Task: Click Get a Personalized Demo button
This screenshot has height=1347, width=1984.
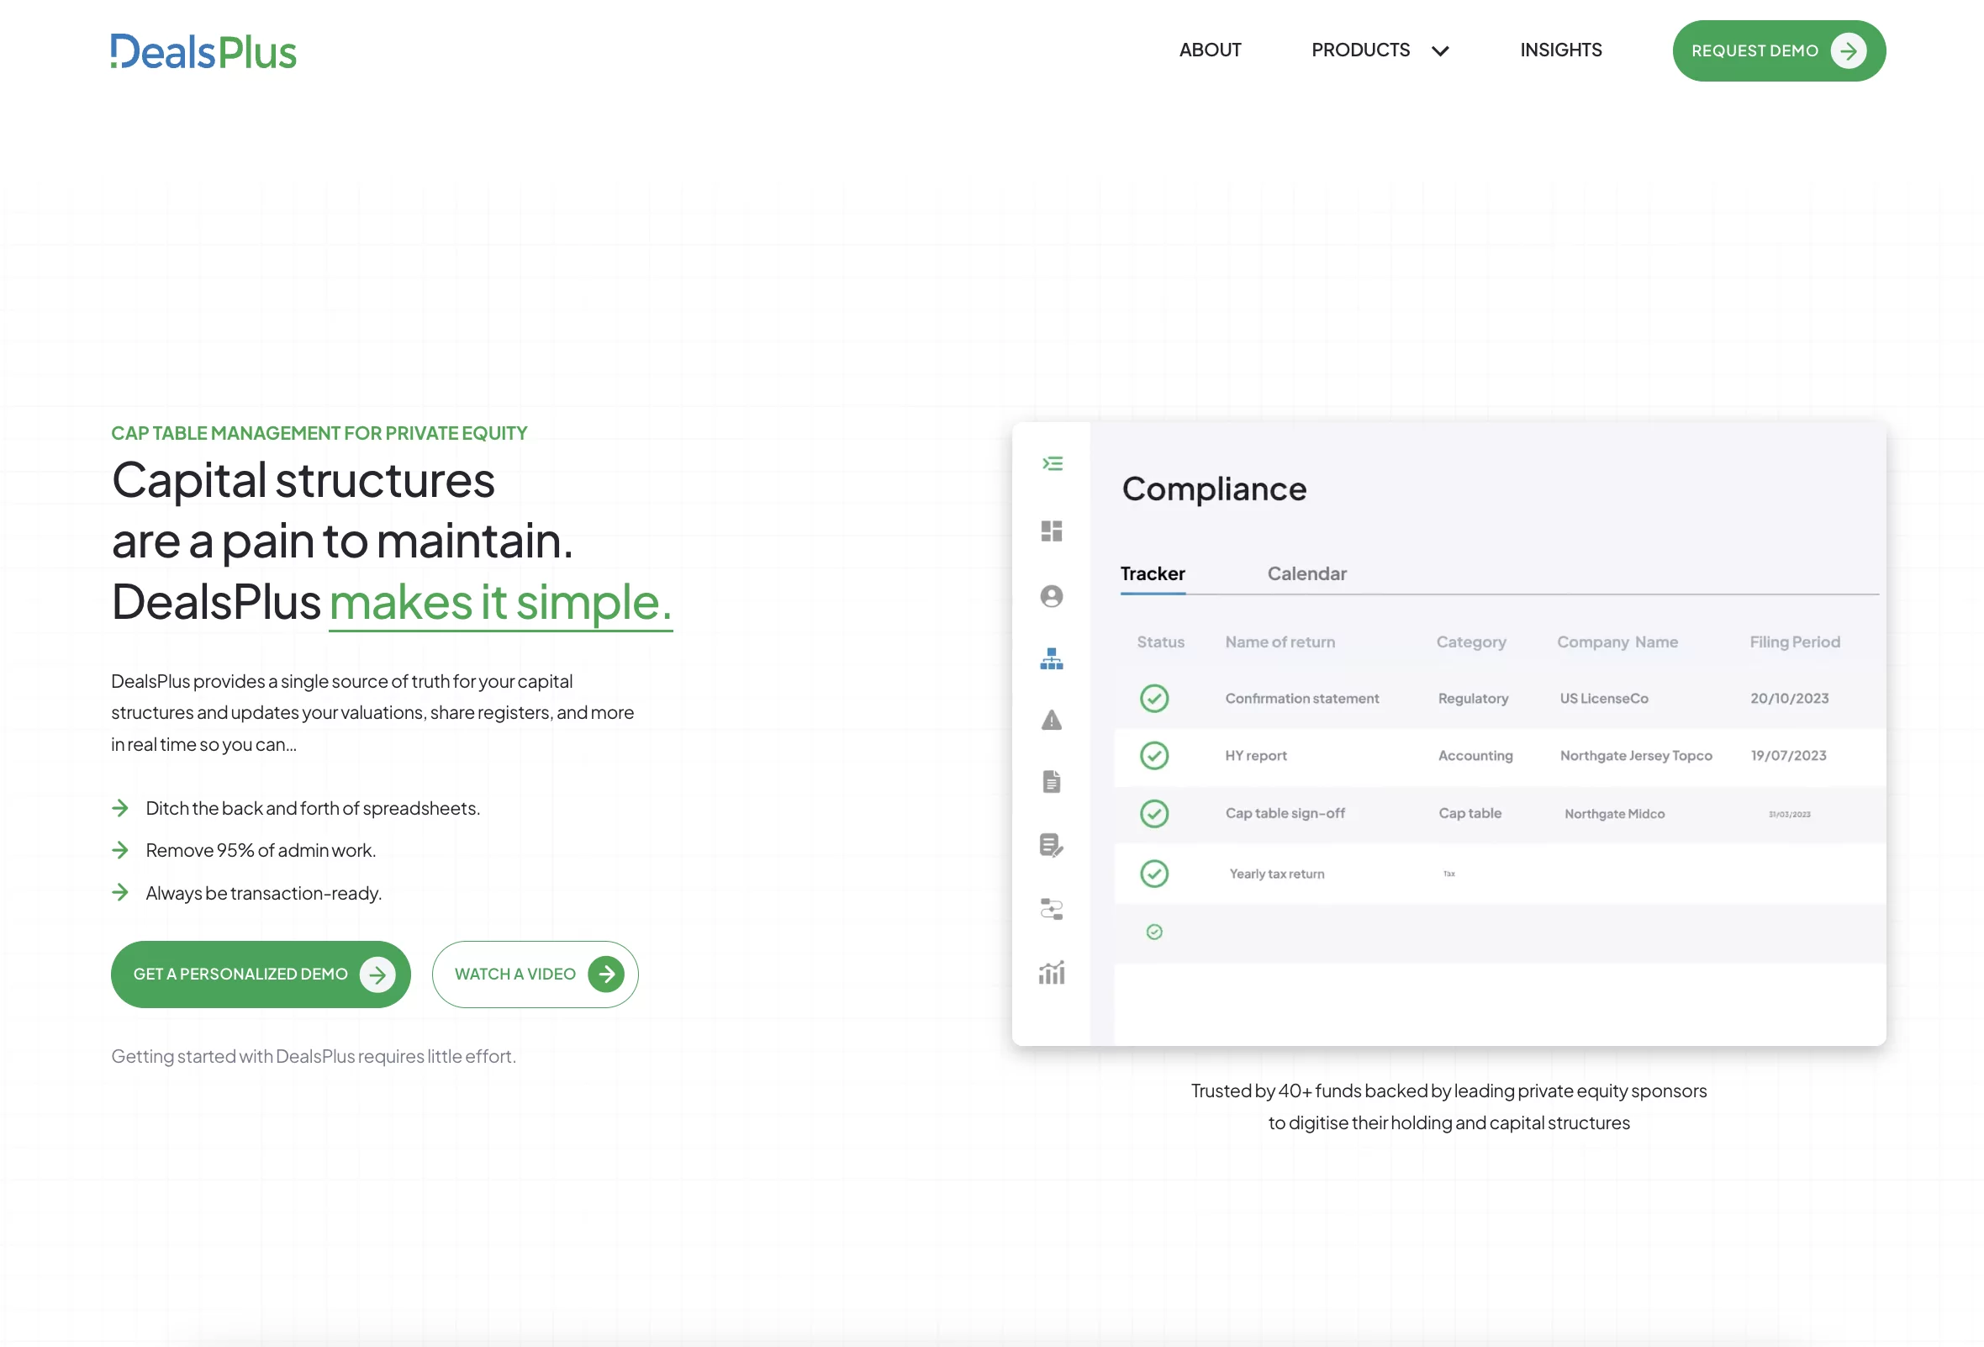Action: click(261, 974)
